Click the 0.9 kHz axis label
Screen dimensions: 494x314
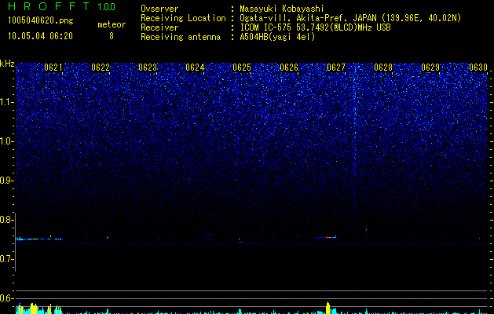[6, 181]
